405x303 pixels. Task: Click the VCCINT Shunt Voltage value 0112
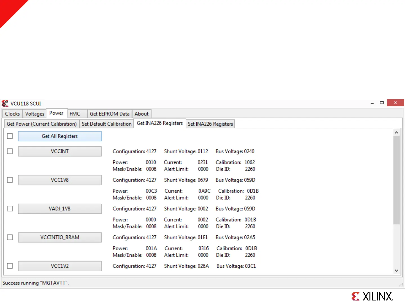point(203,151)
